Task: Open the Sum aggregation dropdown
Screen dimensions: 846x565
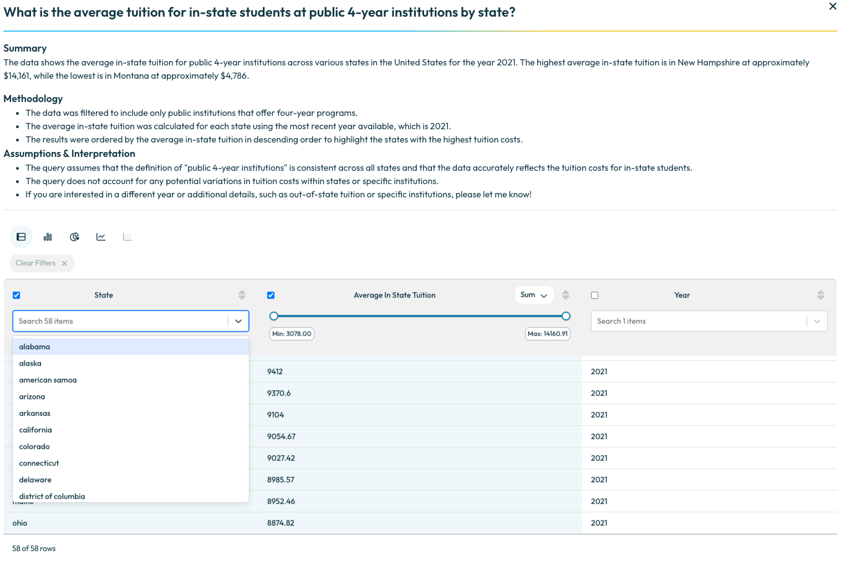Action: click(x=534, y=295)
